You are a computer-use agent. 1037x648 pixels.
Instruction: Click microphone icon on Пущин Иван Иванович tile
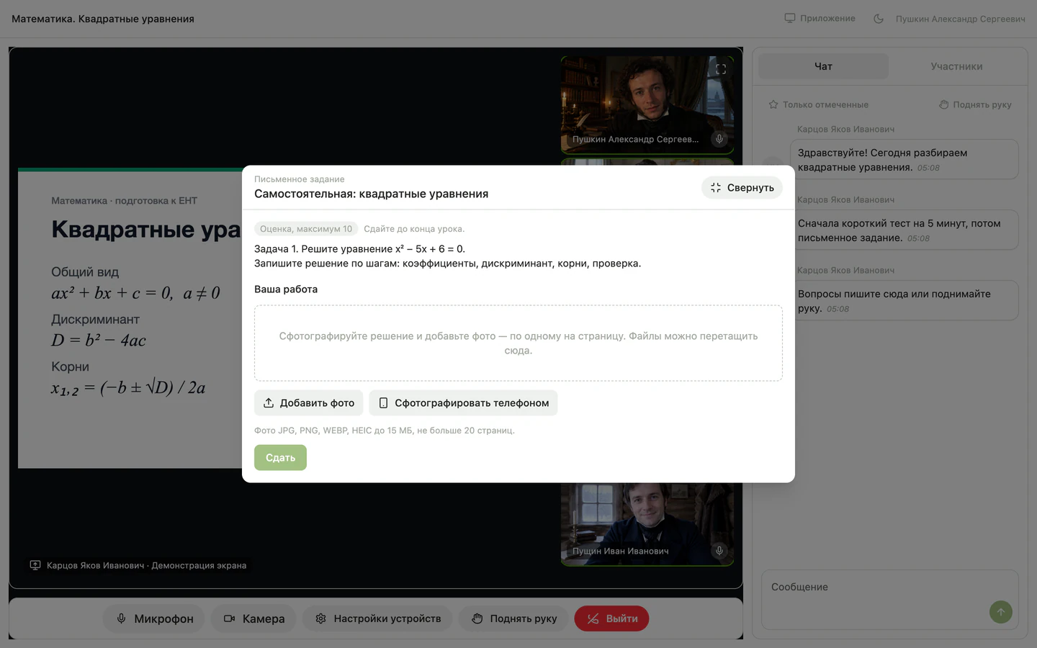point(719,551)
